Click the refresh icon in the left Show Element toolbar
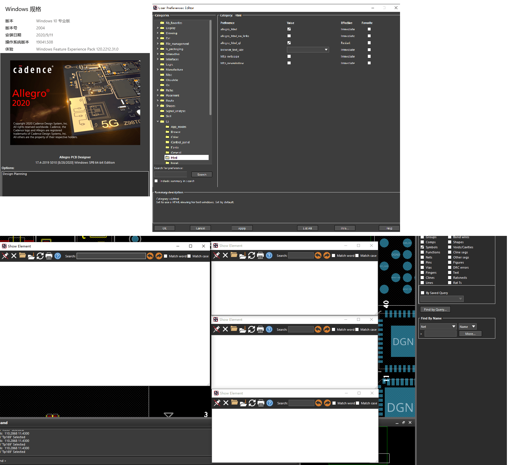 tap(40, 256)
